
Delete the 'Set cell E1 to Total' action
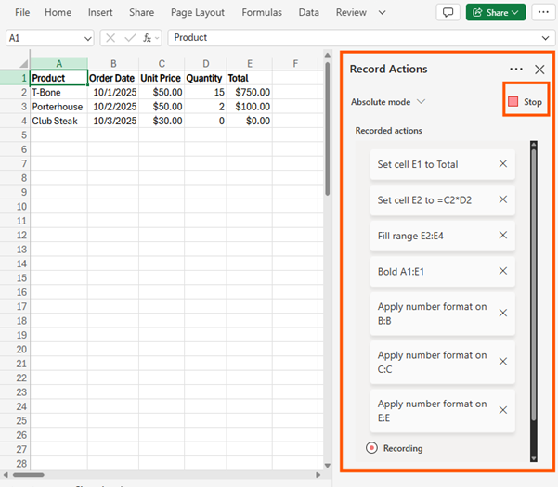click(503, 164)
